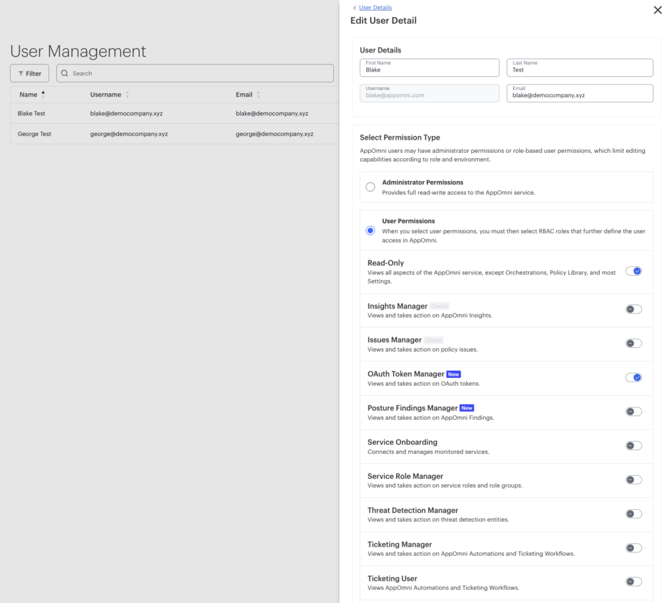Turn on Service Onboarding toggle

tap(633, 446)
